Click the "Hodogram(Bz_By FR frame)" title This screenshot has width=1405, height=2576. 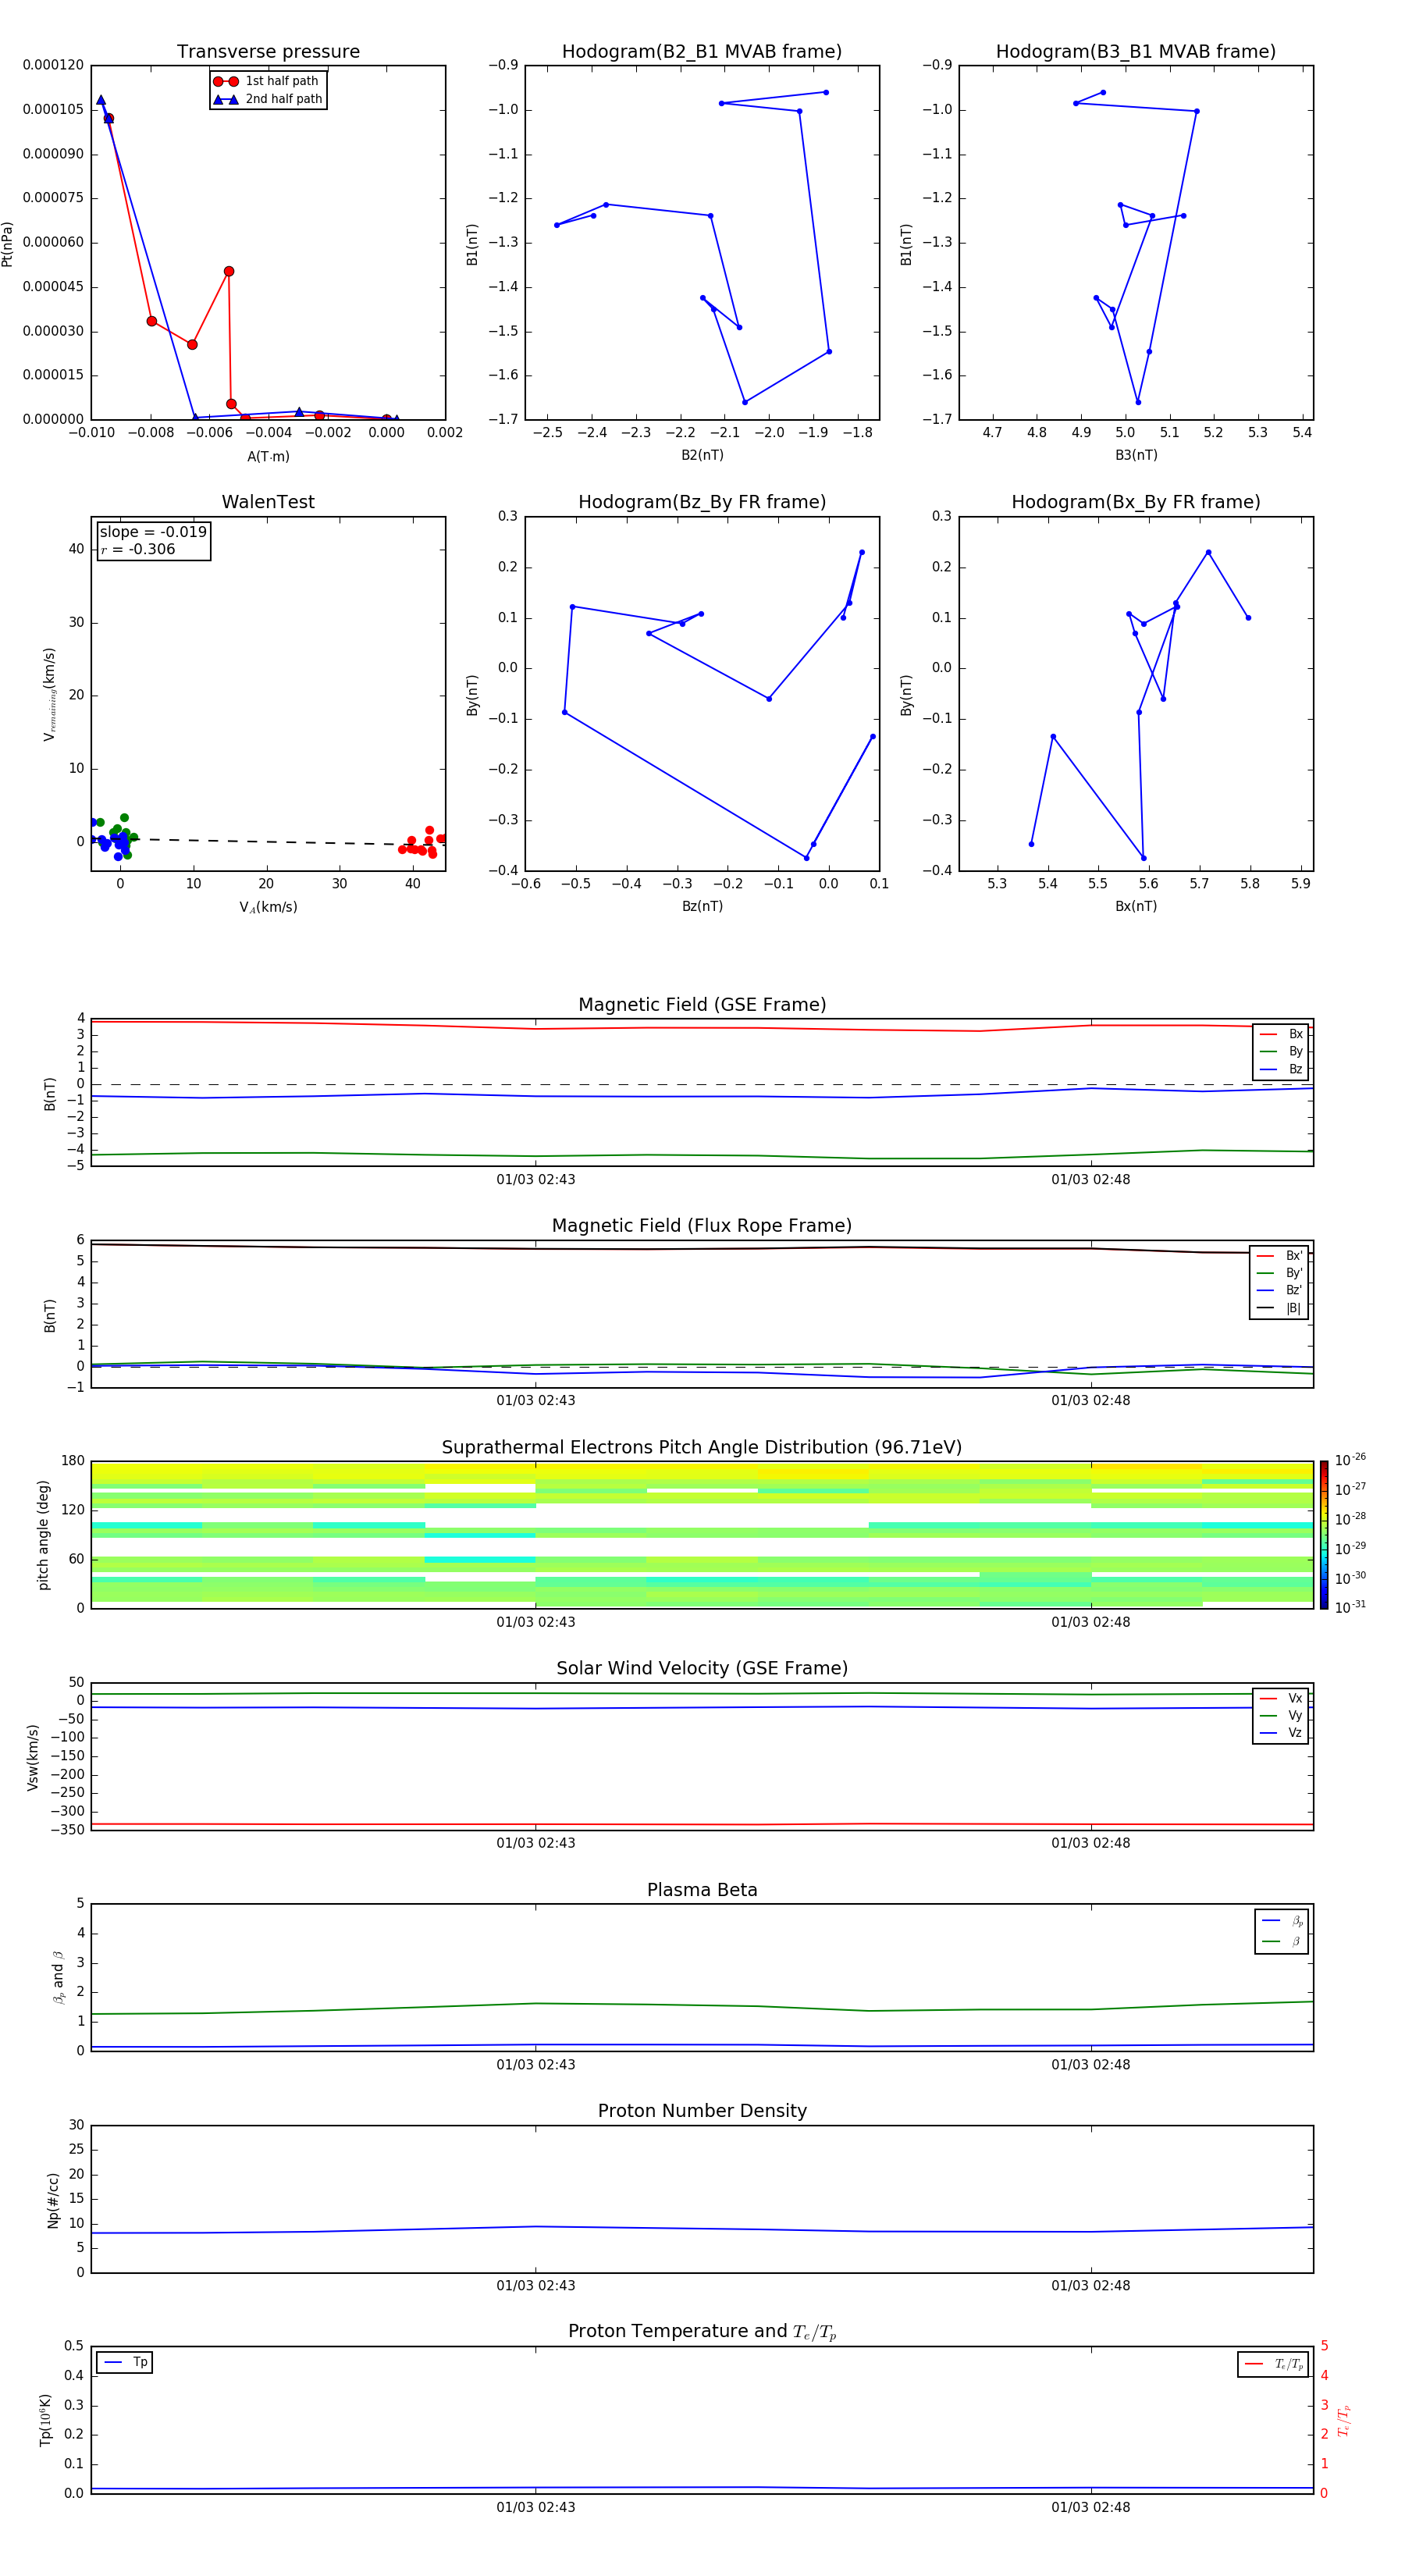click(702, 502)
